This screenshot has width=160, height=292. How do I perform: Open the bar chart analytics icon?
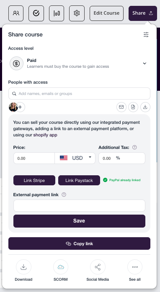(x=57, y=13)
